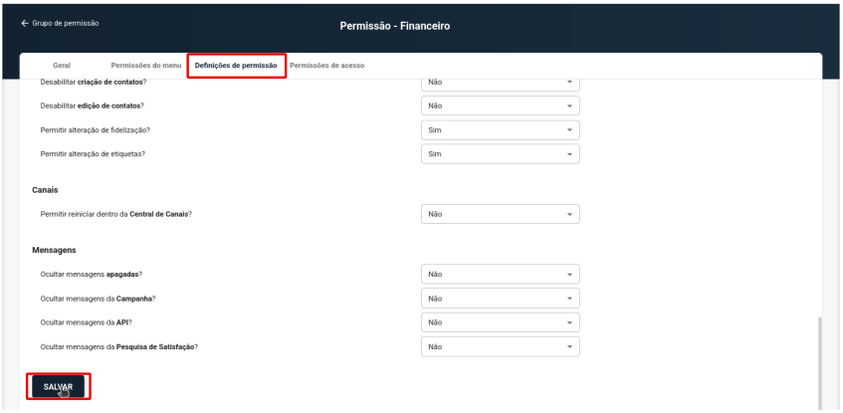Expand the Pesquisa de Satisfação select box

point(501,347)
